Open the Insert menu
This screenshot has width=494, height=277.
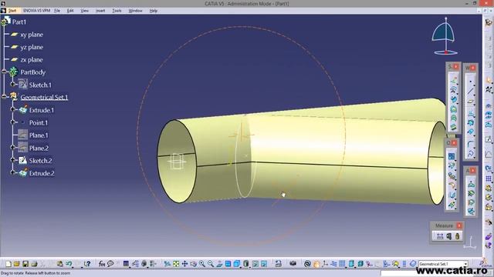coord(100,11)
